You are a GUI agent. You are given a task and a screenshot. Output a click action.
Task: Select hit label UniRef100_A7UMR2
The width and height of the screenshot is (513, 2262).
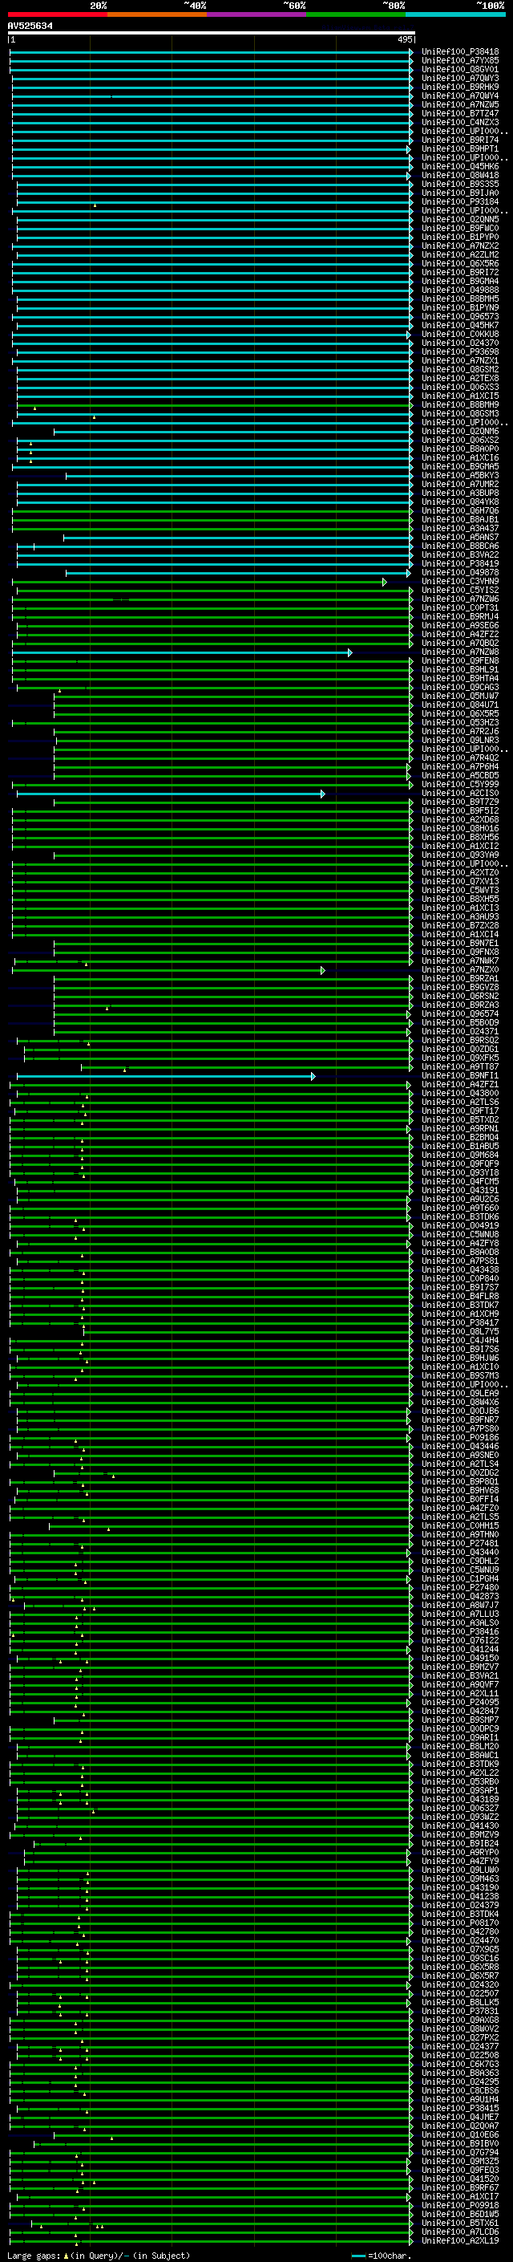pos(460,484)
